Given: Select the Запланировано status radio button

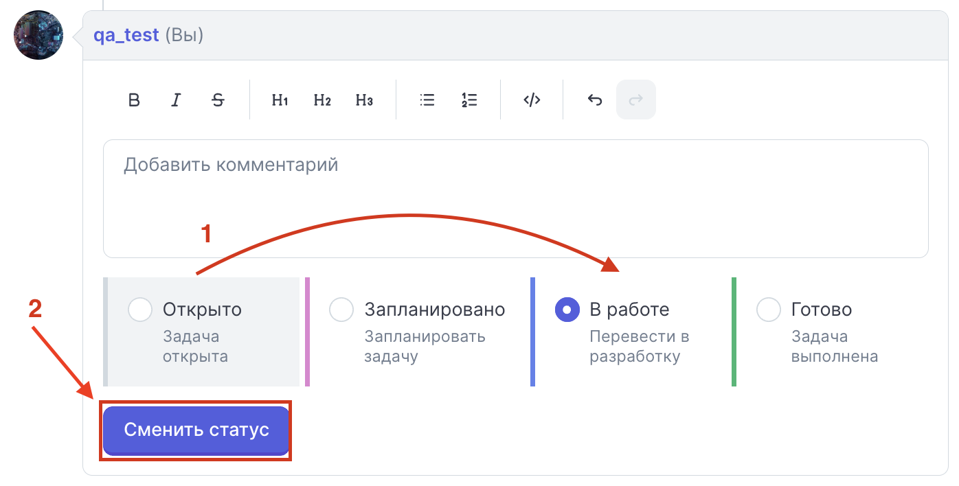Looking at the screenshot, I should (x=341, y=310).
